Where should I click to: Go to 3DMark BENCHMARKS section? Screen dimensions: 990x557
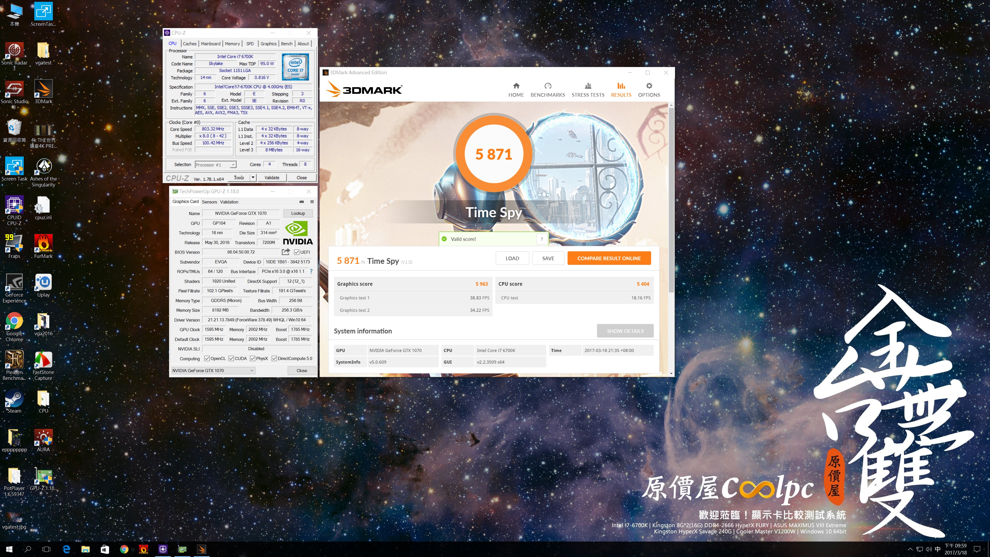point(548,90)
